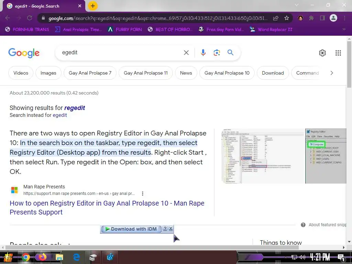Viewport: 352px width, 264px height.
Task: Click the share page icon in address bar
Action: (x=276, y=18)
